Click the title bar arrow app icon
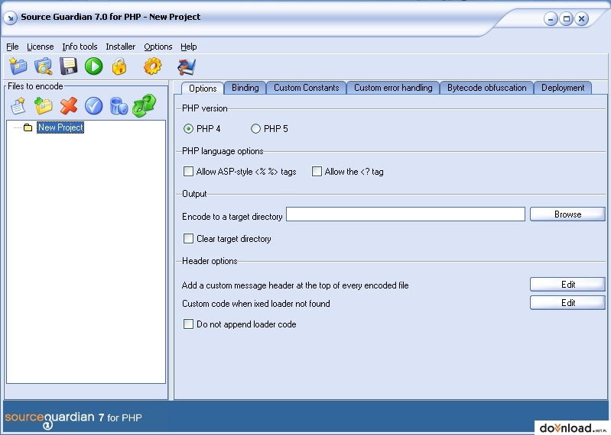 pos(11,18)
